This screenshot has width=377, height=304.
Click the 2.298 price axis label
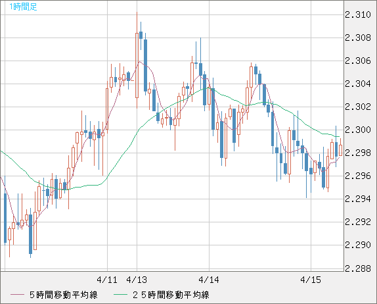click(x=358, y=153)
